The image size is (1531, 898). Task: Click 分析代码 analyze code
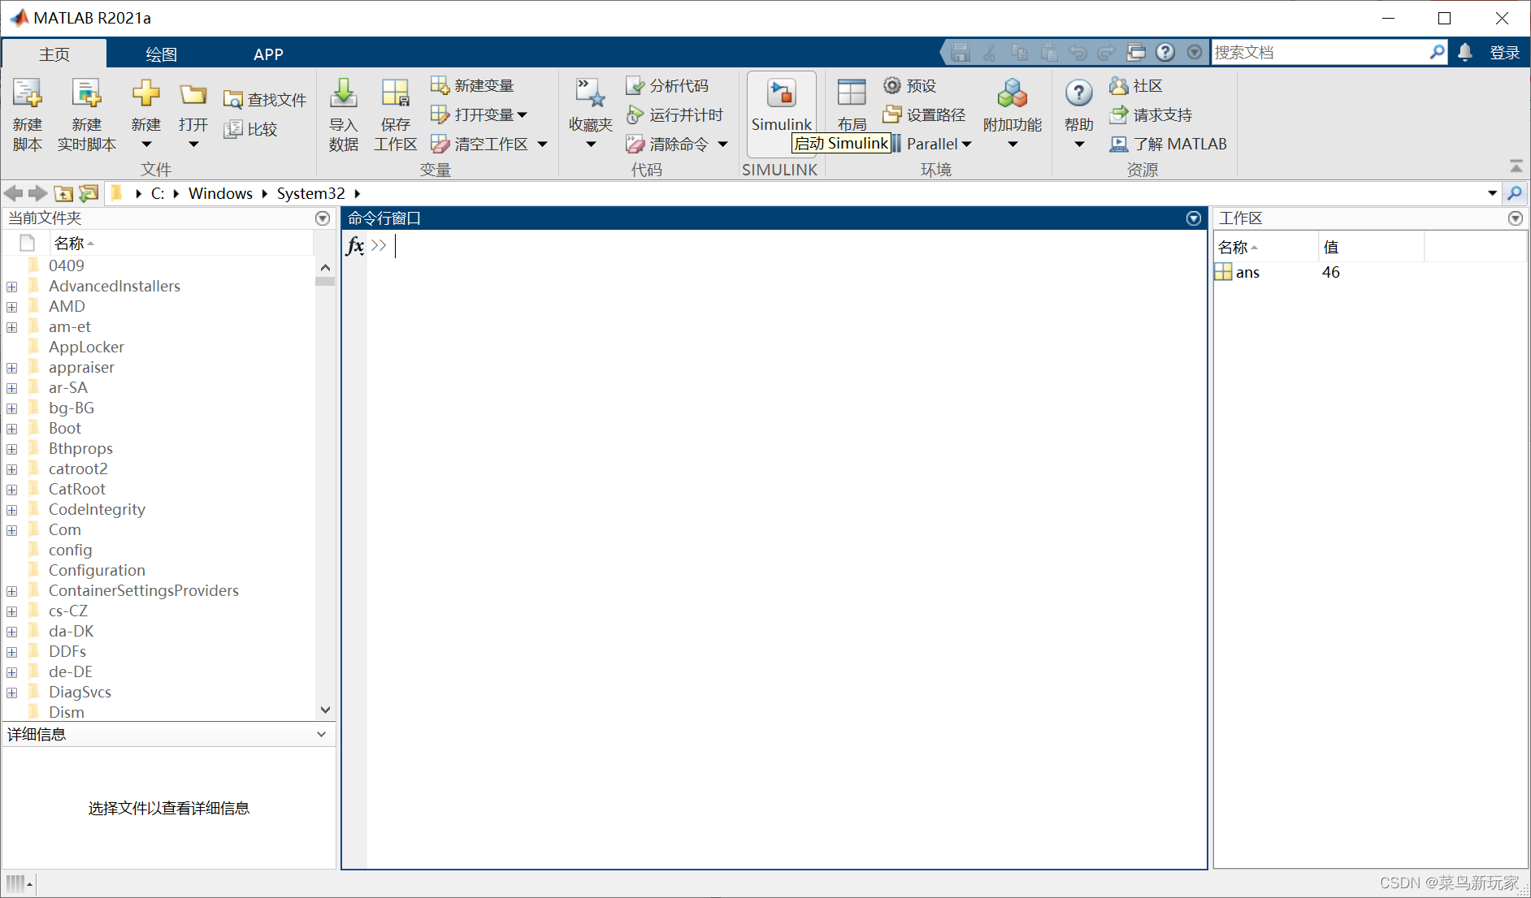coord(667,85)
